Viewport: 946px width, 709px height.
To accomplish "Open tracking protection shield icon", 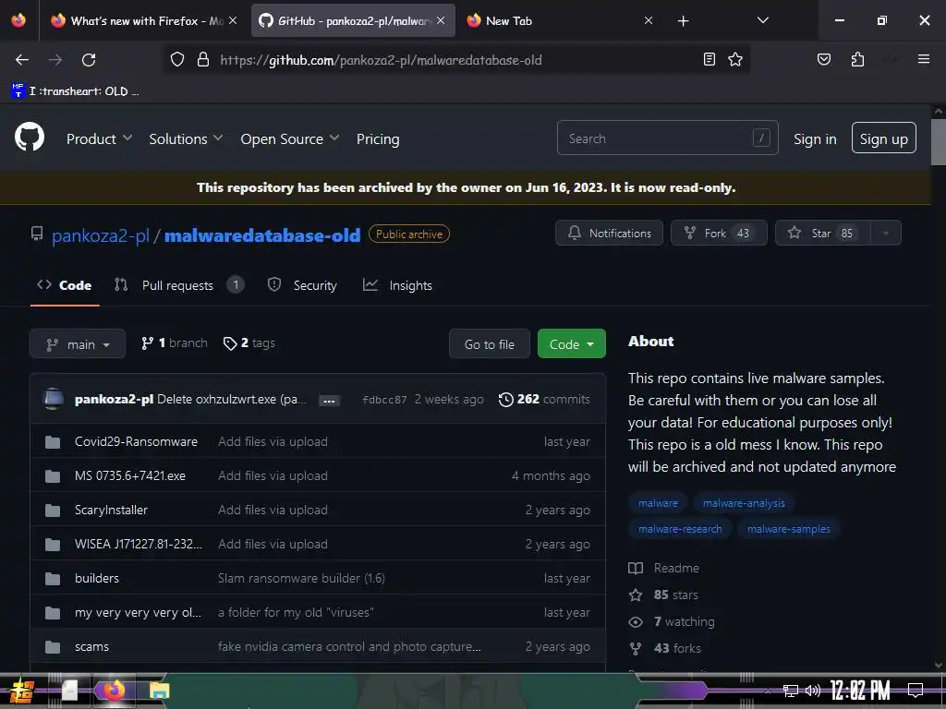I will point(176,60).
